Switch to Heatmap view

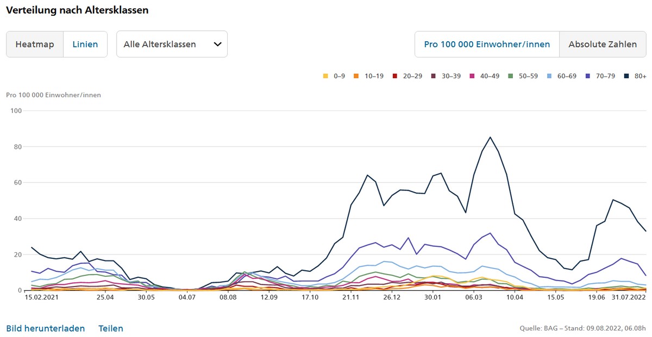[35, 44]
